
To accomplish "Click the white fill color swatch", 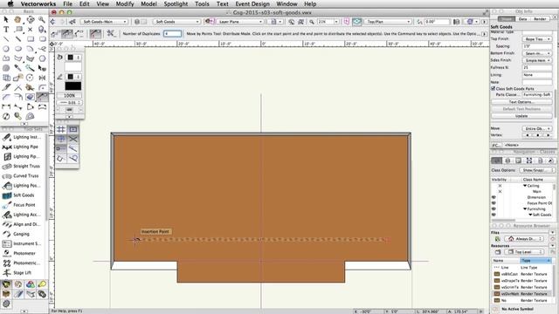I will [x=73, y=66].
